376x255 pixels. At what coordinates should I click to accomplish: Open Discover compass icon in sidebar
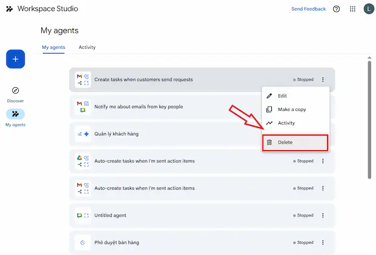[x=16, y=90]
